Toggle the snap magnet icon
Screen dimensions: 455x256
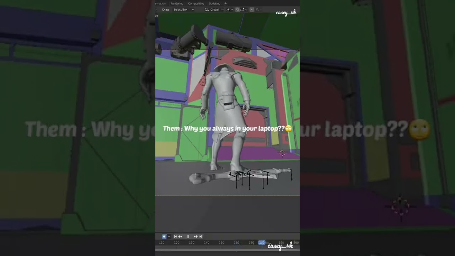237,10
